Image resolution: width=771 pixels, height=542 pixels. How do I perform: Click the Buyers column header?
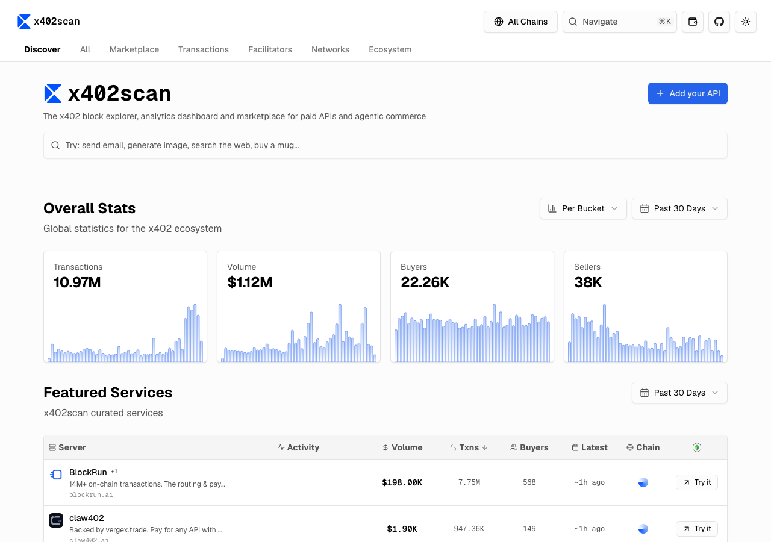[529, 447]
